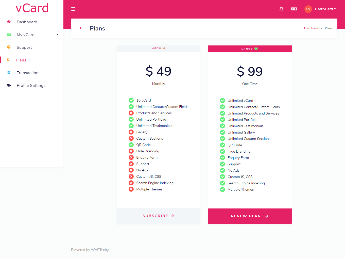
Task: Click the dollar icon next to Plans
Action: (8, 60)
